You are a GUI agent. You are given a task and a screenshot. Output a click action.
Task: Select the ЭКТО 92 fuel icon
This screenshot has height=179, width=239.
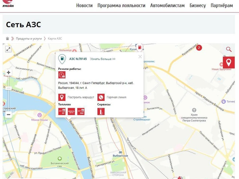click(x=62, y=111)
